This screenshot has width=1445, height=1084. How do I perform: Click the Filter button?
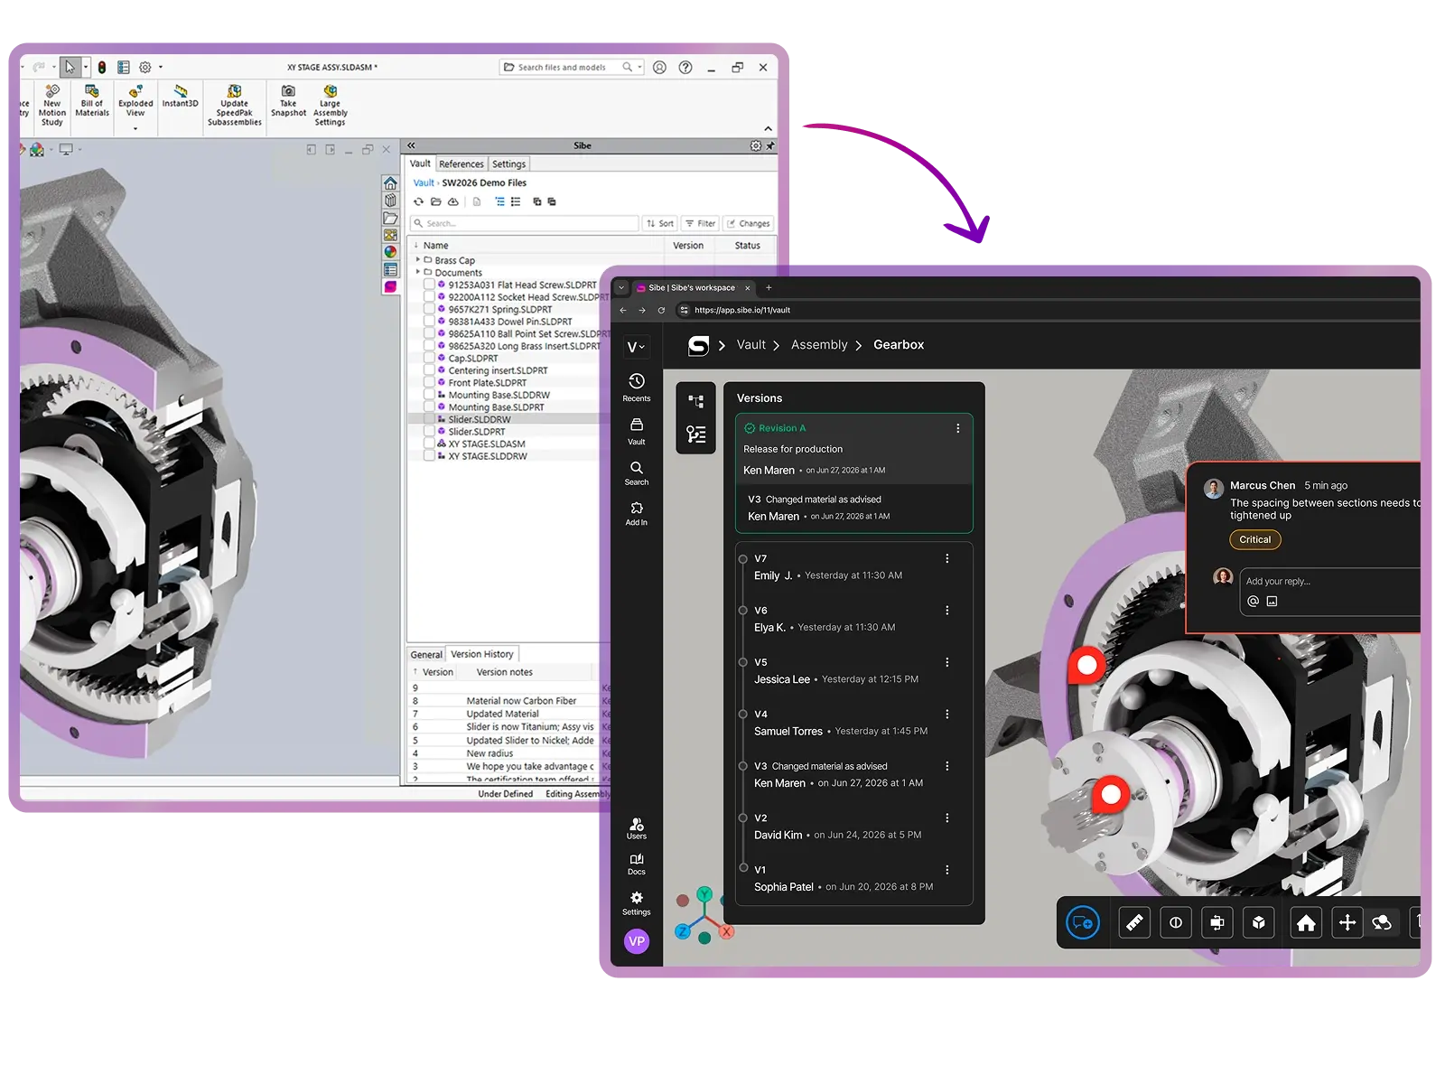coord(700,223)
